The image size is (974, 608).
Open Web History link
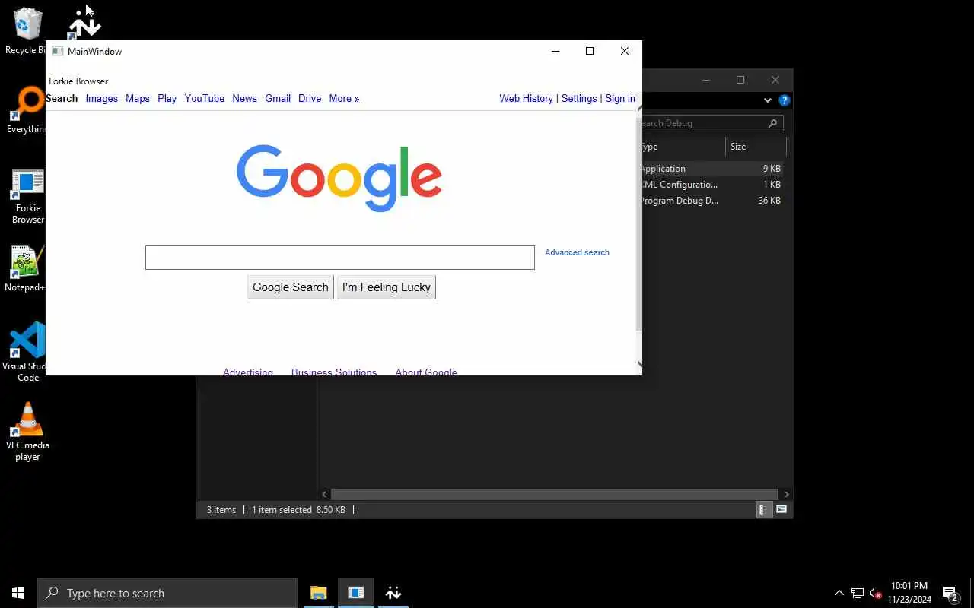[526, 98]
